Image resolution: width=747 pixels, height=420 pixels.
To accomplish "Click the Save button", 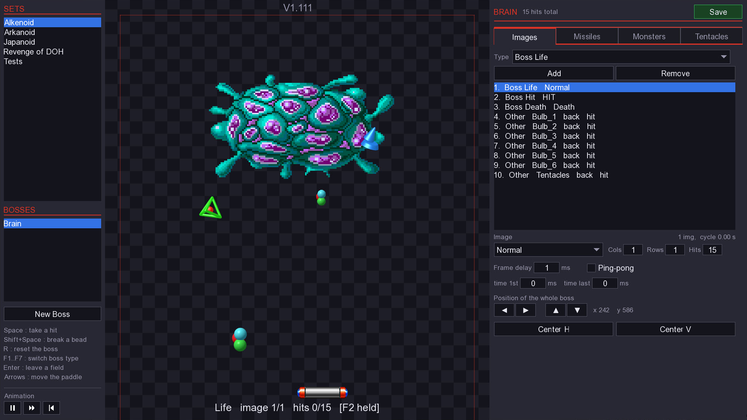I will [718, 12].
